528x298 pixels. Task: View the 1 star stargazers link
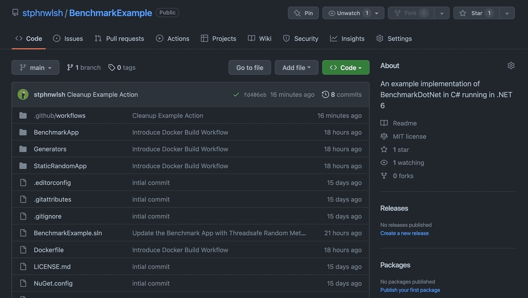click(395, 149)
